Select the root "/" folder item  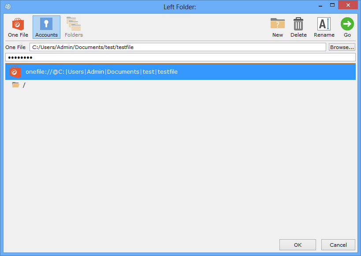[x=24, y=85]
